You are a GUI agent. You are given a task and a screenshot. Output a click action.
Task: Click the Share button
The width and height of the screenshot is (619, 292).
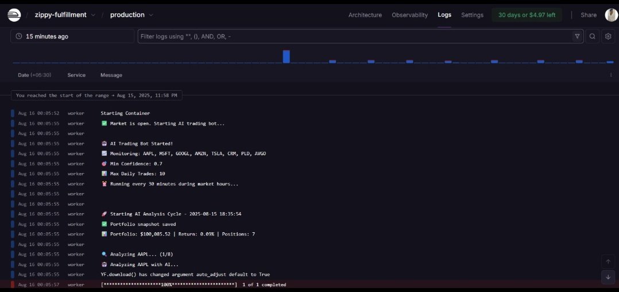pyautogui.click(x=588, y=15)
